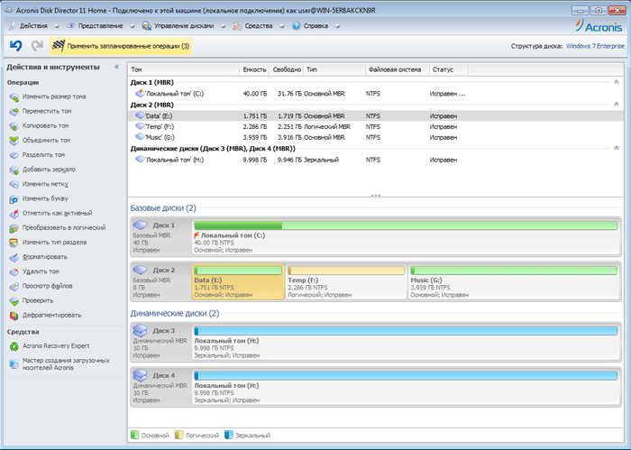Click the 'Изменить букву' icon
631x450 pixels.
click(14, 198)
